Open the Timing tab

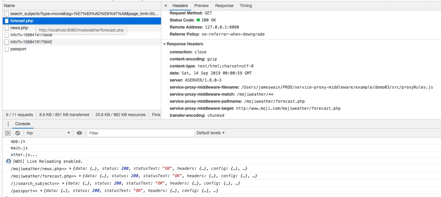click(x=246, y=6)
